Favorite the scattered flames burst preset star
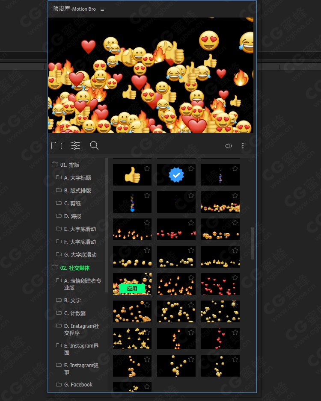321x401 pixels. click(191, 278)
